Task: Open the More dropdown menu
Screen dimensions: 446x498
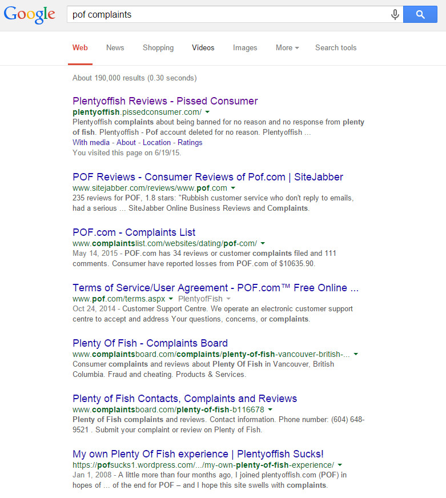Action: click(287, 47)
